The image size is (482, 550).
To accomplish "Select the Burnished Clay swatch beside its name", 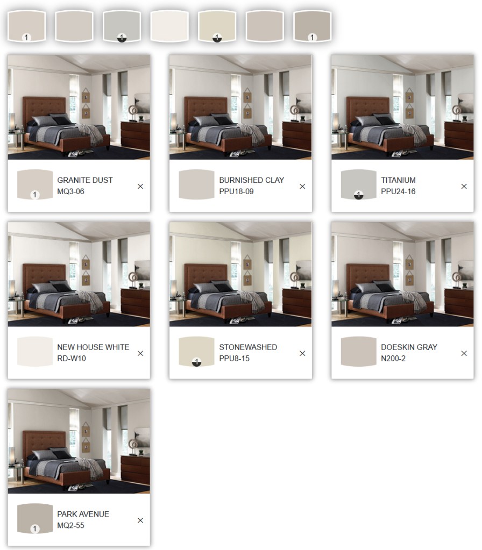I will [x=196, y=185].
